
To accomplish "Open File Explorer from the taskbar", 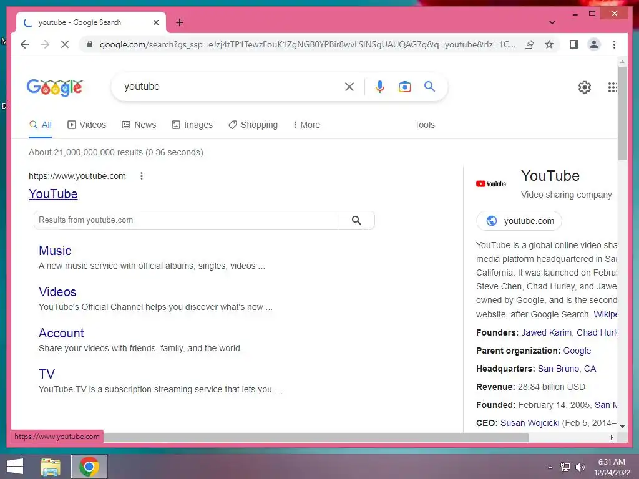I will point(51,467).
